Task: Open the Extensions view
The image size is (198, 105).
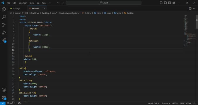Action: 4,40
